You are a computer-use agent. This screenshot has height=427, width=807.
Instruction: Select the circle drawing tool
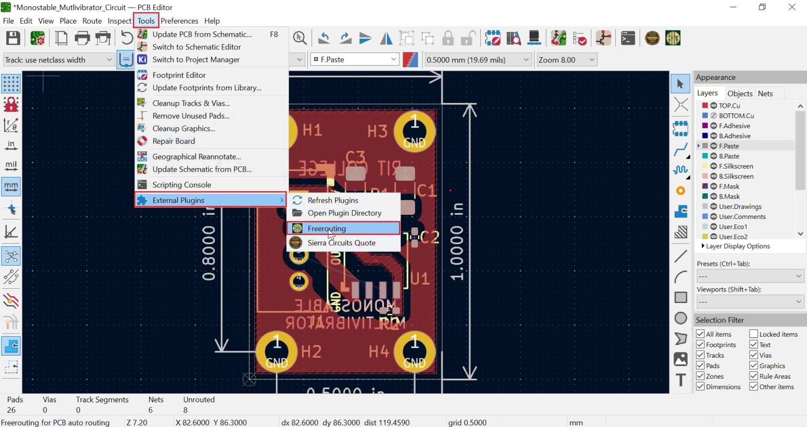(680, 318)
